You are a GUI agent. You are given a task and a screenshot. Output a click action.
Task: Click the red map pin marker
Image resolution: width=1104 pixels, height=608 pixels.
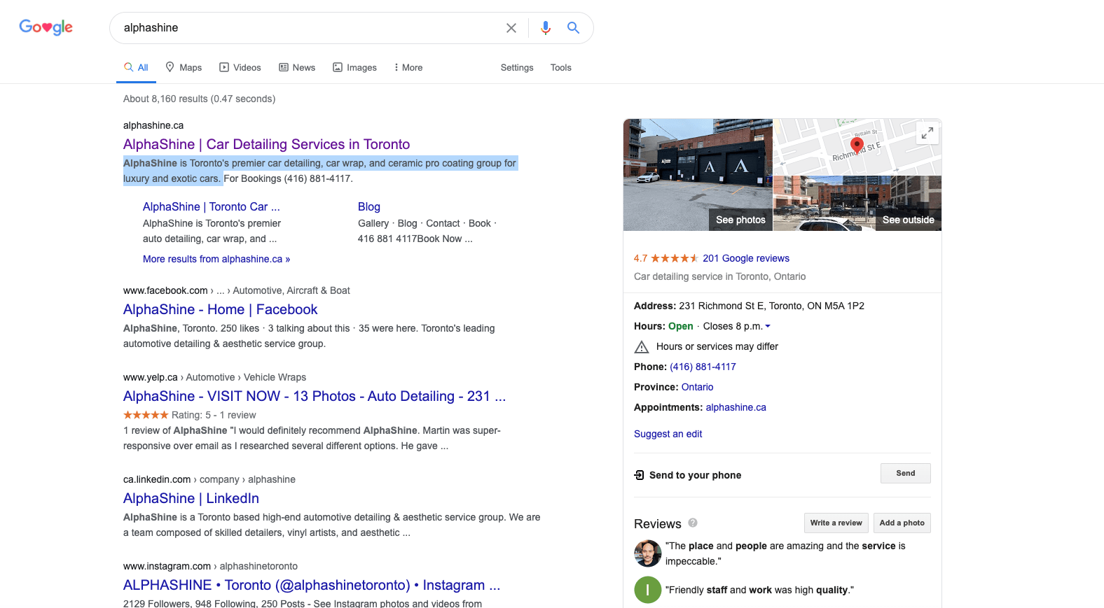857,146
